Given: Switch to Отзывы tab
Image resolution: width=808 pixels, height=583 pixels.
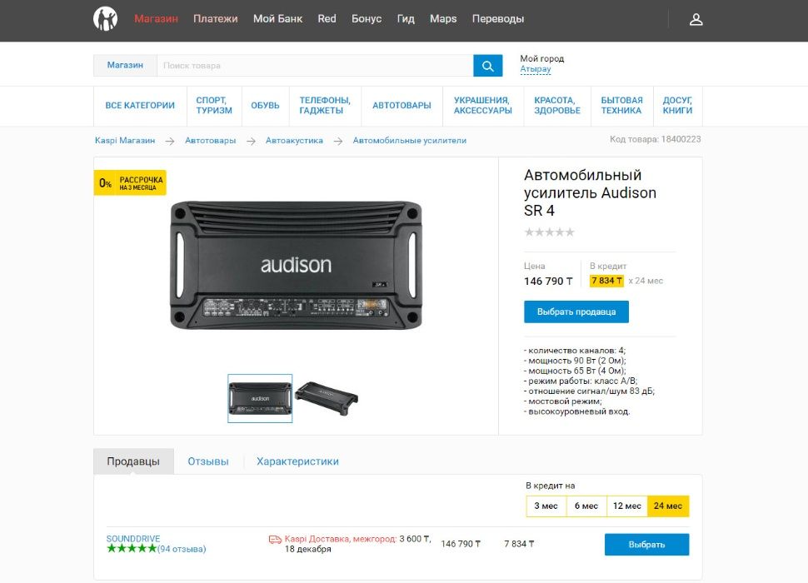Looking at the screenshot, I should coord(208,461).
